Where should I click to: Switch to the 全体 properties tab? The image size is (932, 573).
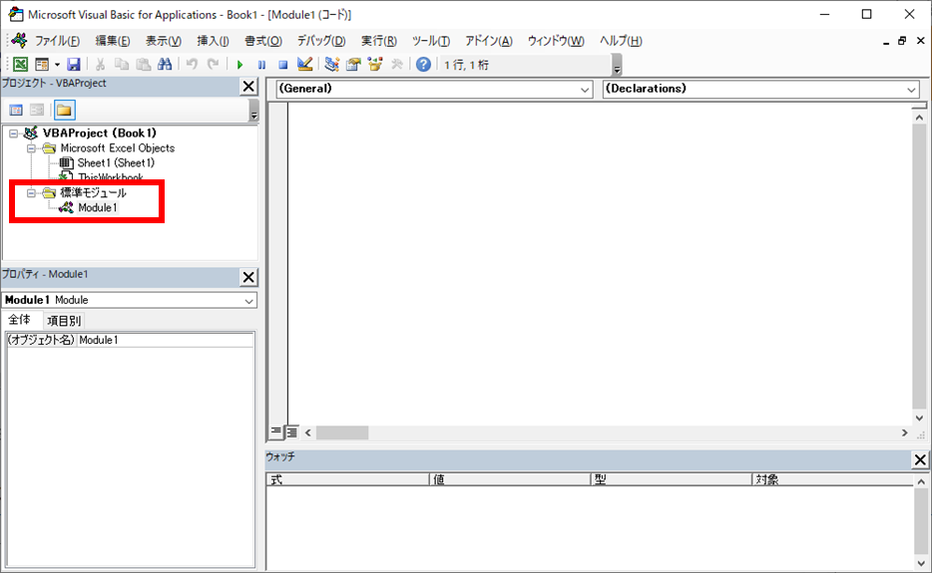click(x=19, y=320)
